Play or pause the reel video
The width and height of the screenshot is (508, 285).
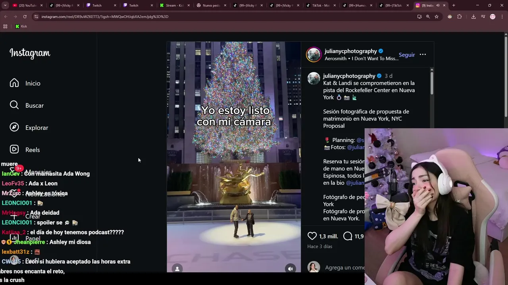click(x=234, y=157)
